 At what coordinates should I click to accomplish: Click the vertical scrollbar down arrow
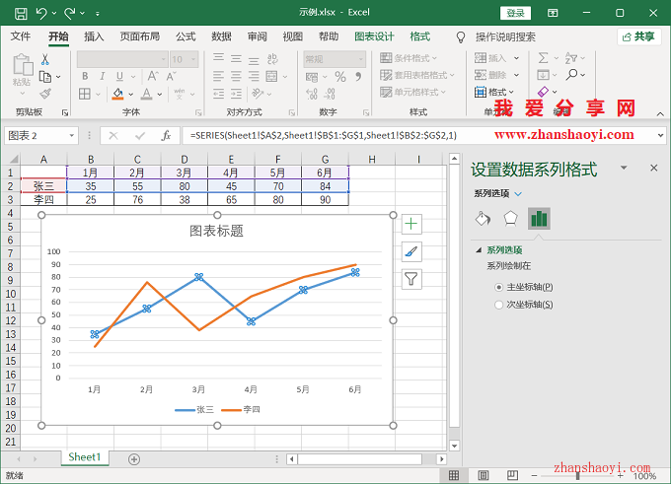455,446
